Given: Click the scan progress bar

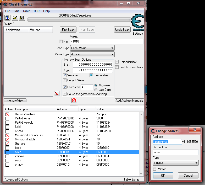Looking at the screenshot, I should pyautogui.click(x=79, y=19).
